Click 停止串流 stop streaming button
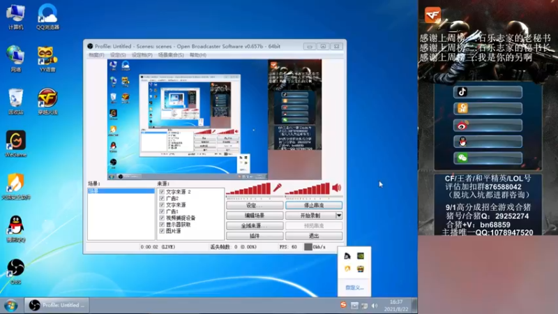 314,205
